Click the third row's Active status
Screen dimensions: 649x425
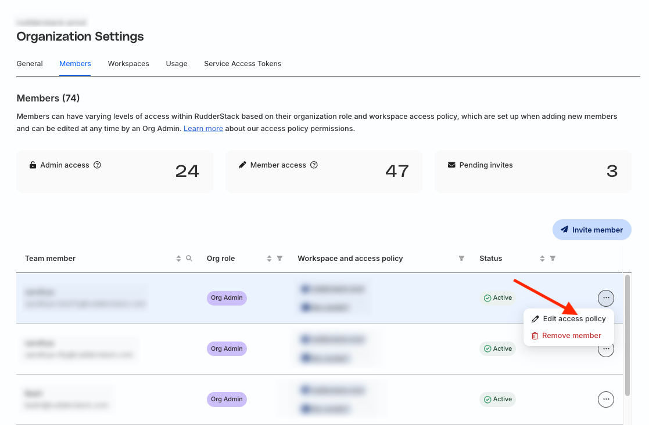[498, 399]
